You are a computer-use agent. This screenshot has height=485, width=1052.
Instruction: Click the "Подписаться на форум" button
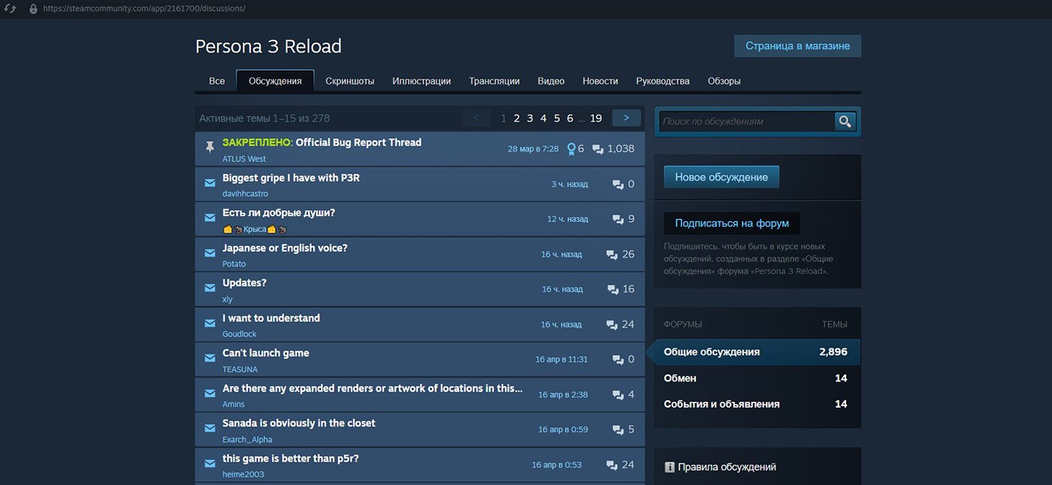pyautogui.click(x=731, y=223)
